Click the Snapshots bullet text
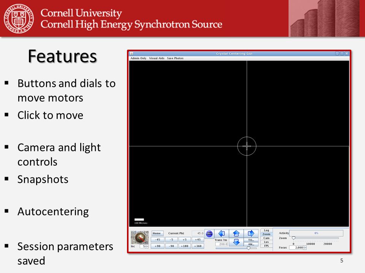The width and height of the screenshot is (365, 273). 43,179
